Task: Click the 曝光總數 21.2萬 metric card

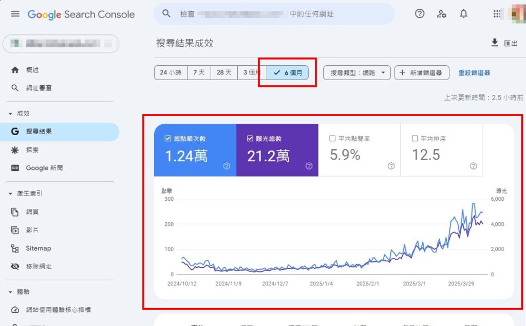Action: (277, 150)
